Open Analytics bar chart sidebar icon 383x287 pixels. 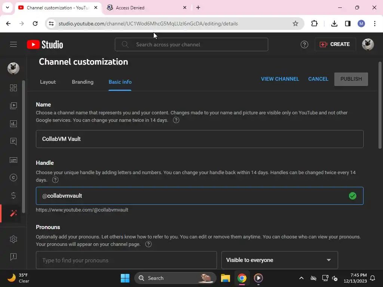(x=13, y=124)
